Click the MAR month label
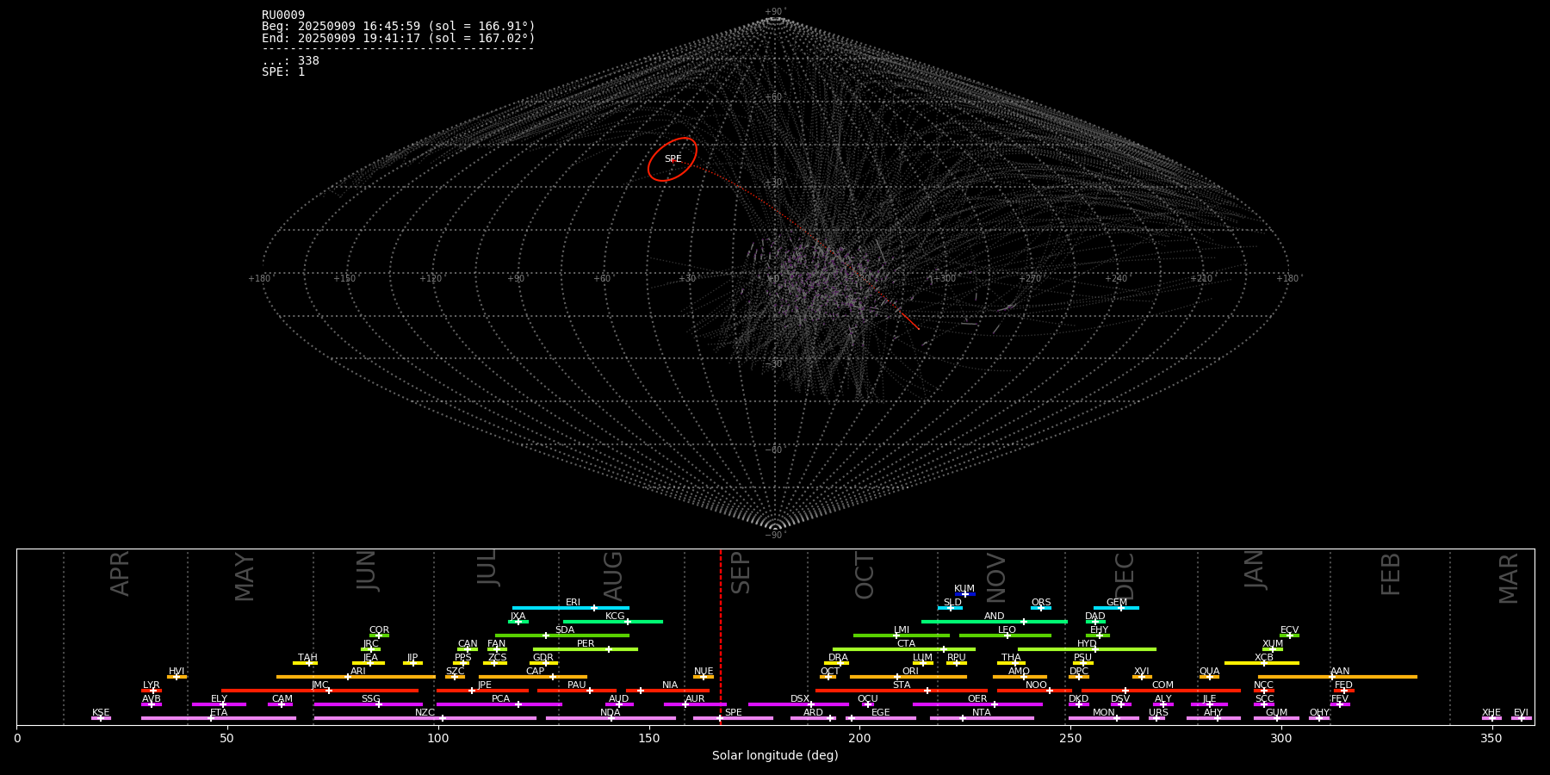1550x775 pixels. coord(1509,579)
